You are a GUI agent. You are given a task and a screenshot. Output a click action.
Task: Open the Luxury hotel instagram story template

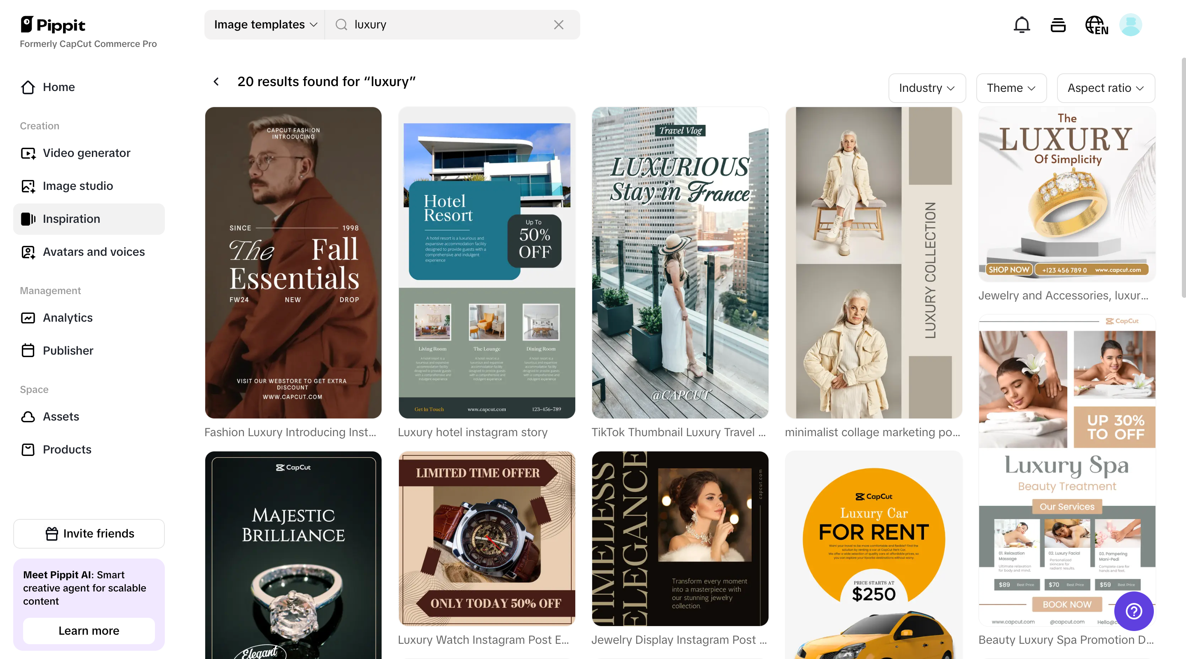coord(487,263)
